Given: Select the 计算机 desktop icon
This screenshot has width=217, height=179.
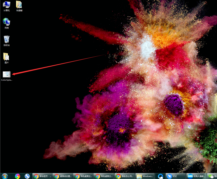Looking at the screenshot, I should 6,5.
